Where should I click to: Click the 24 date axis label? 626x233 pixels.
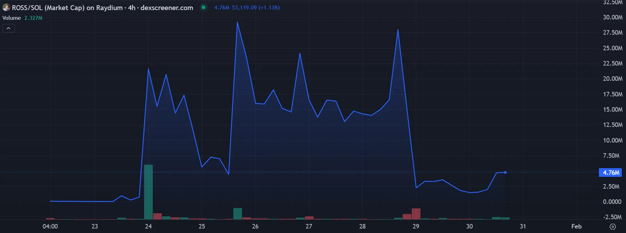pyautogui.click(x=148, y=226)
